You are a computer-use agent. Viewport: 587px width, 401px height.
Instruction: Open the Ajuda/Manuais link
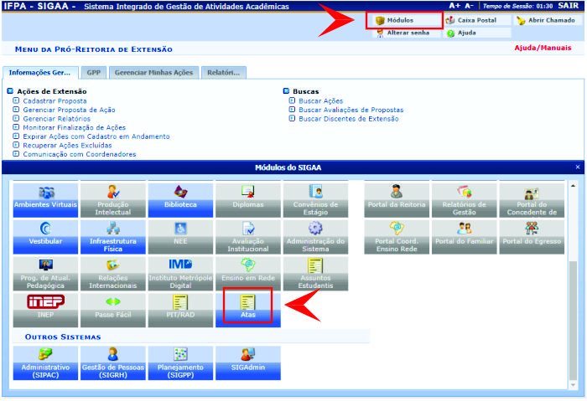click(x=543, y=48)
